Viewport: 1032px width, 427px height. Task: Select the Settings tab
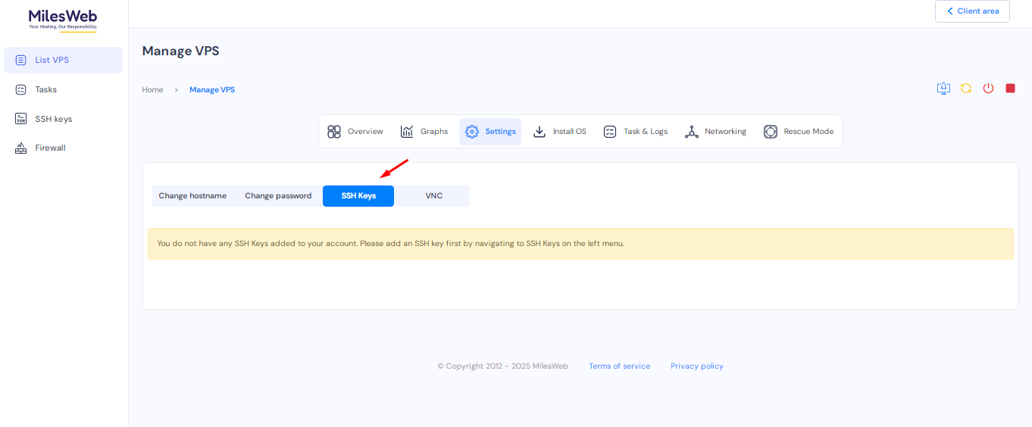[490, 132]
